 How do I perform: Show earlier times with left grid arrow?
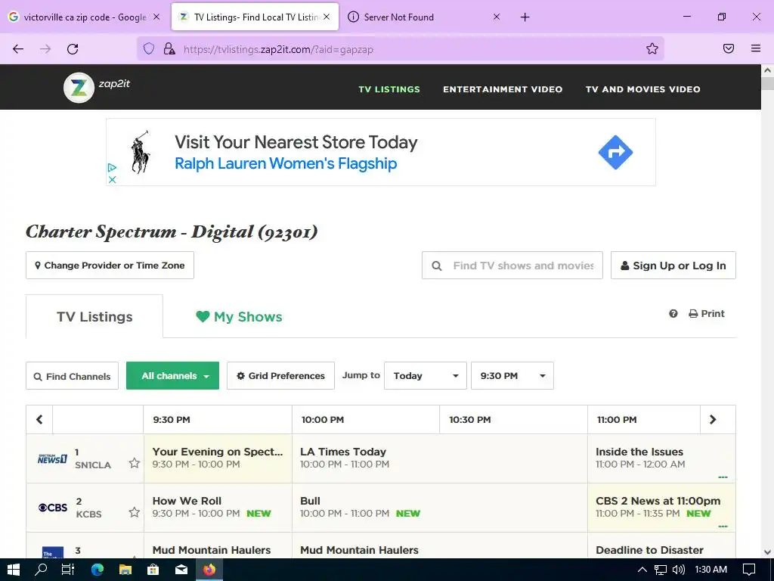coord(39,419)
